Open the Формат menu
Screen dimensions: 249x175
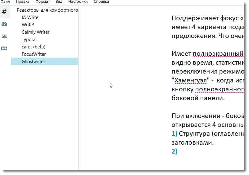tap(43, 2)
